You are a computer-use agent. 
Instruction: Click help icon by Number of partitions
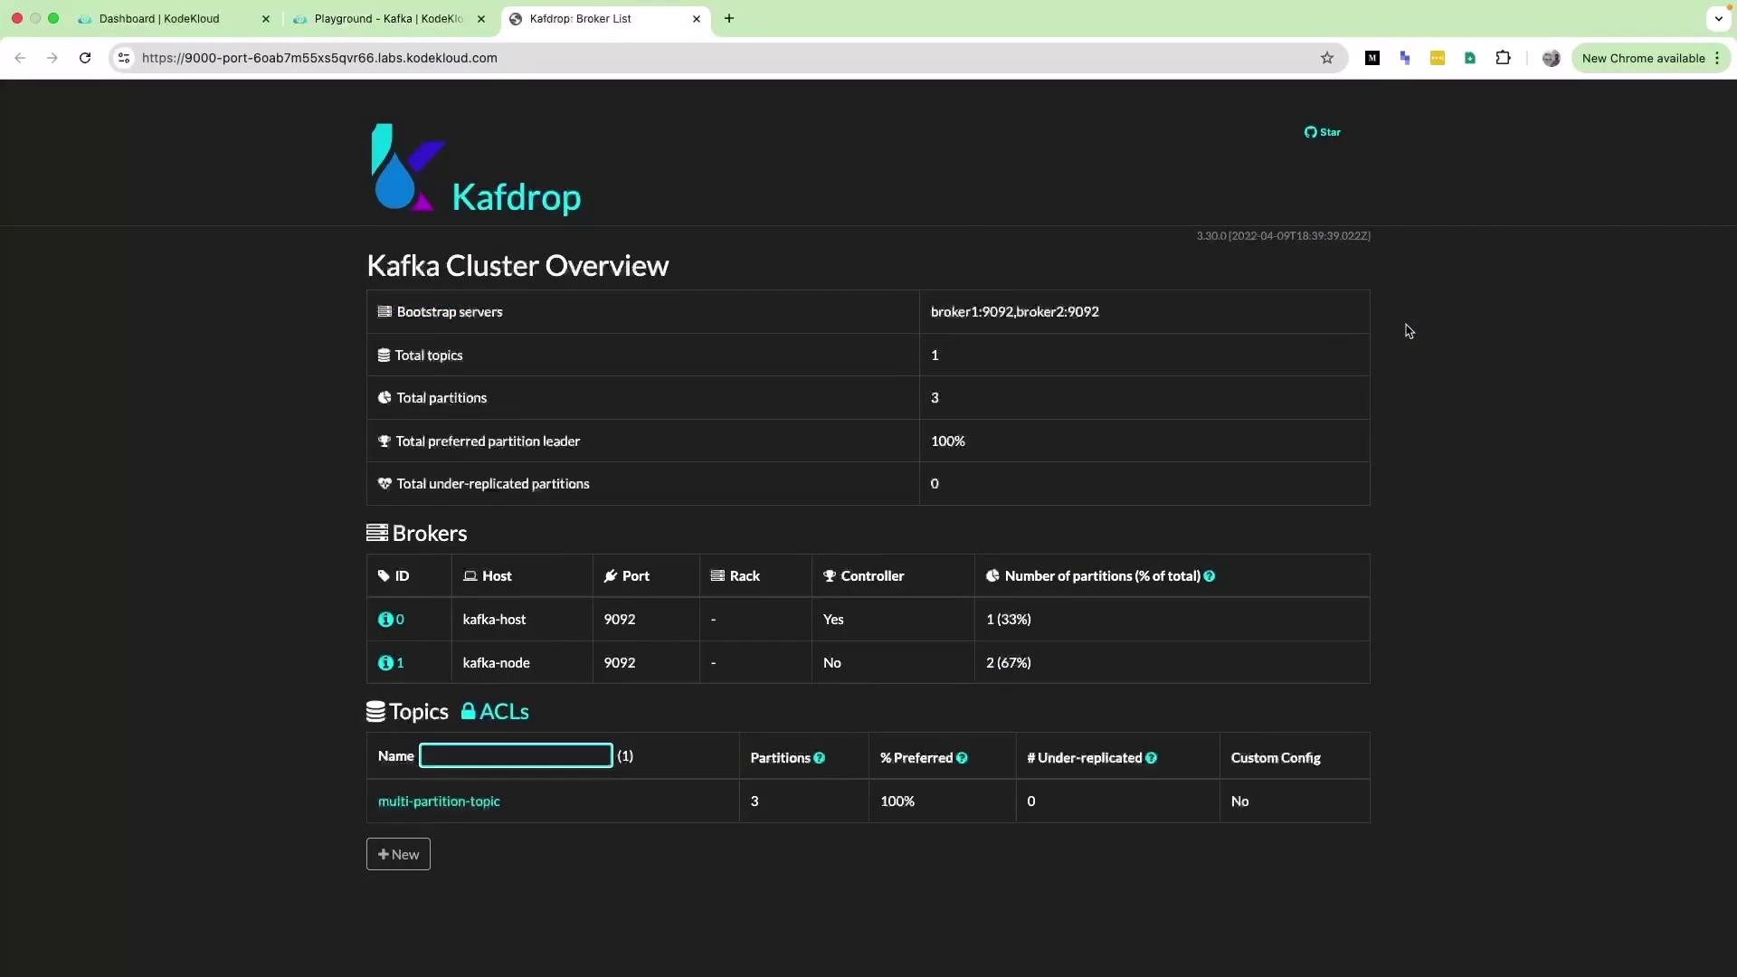[1210, 576]
